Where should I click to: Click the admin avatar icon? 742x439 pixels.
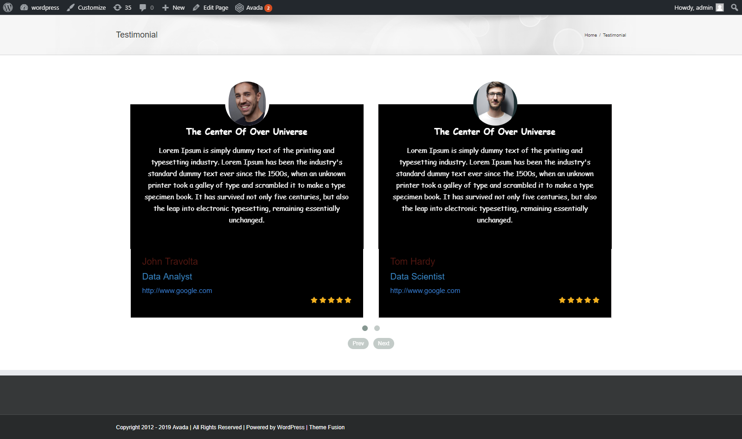coord(720,7)
